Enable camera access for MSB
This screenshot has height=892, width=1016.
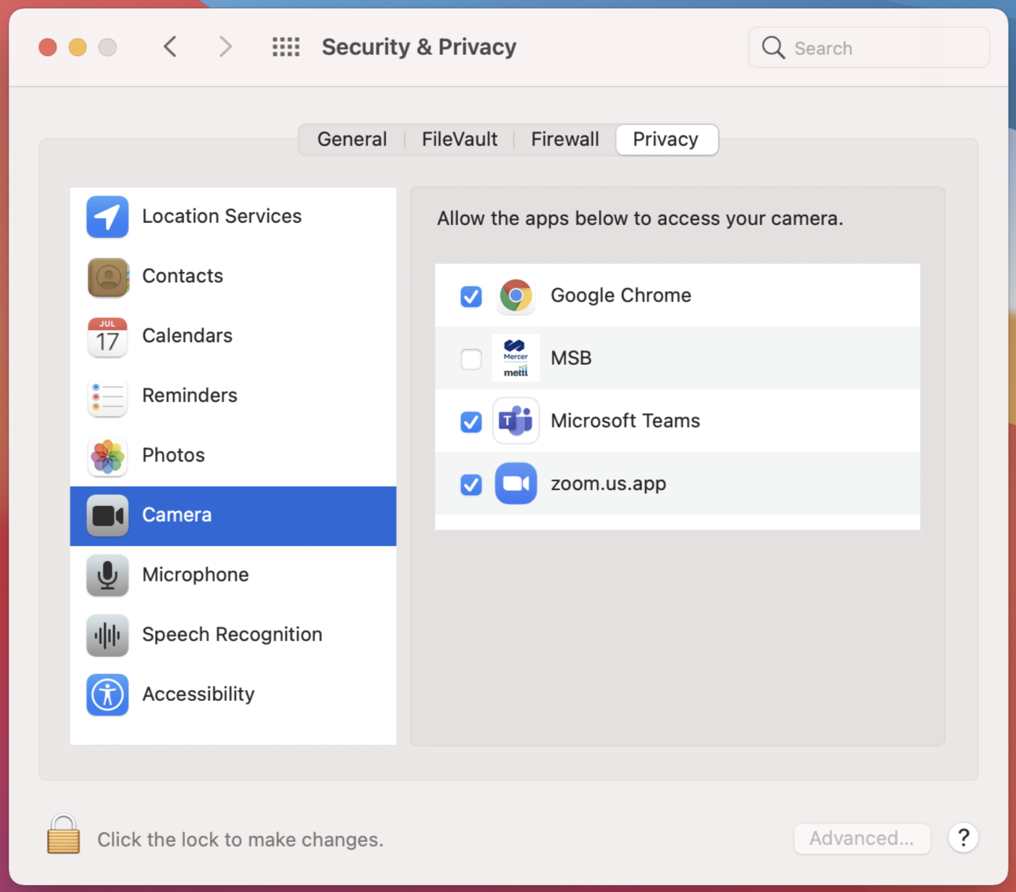pyautogui.click(x=471, y=359)
